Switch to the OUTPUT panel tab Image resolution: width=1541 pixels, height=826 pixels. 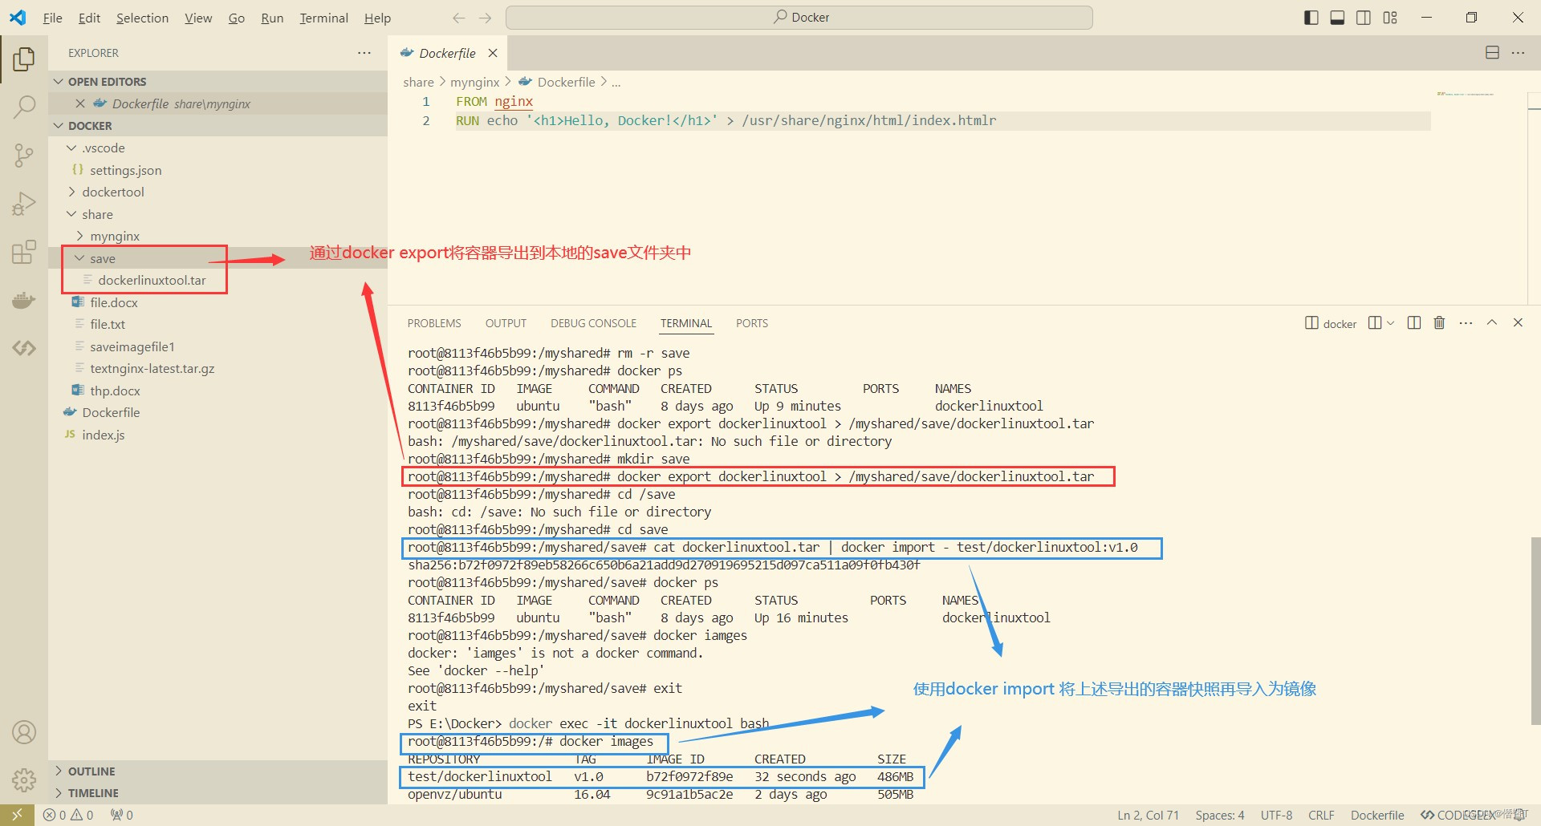click(506, 323)
